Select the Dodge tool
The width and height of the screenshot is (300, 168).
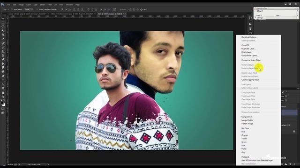[x=3, y=72]
